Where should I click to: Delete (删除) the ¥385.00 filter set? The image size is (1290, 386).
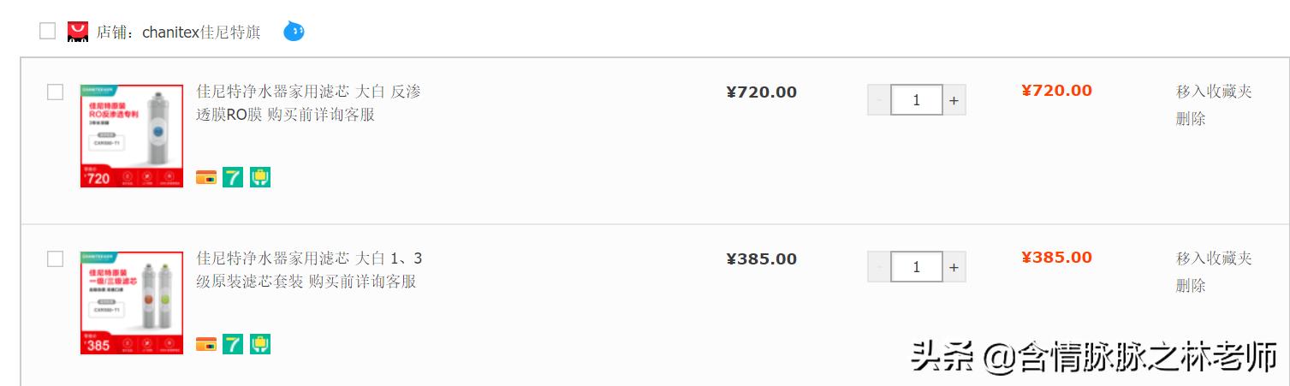pos(1190,286)
